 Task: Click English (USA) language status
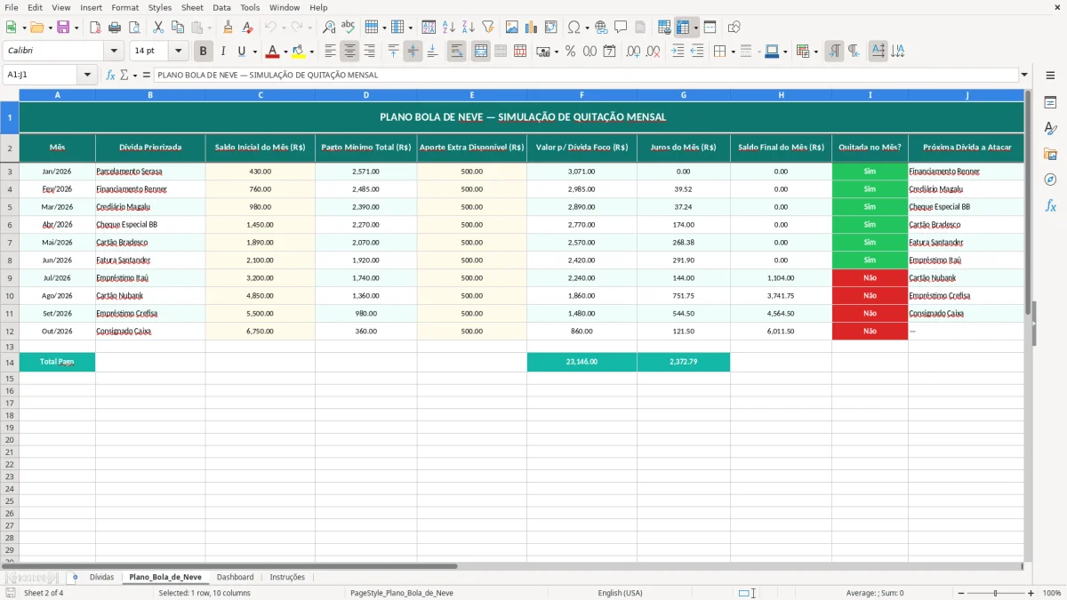click(x=620, y=593)
